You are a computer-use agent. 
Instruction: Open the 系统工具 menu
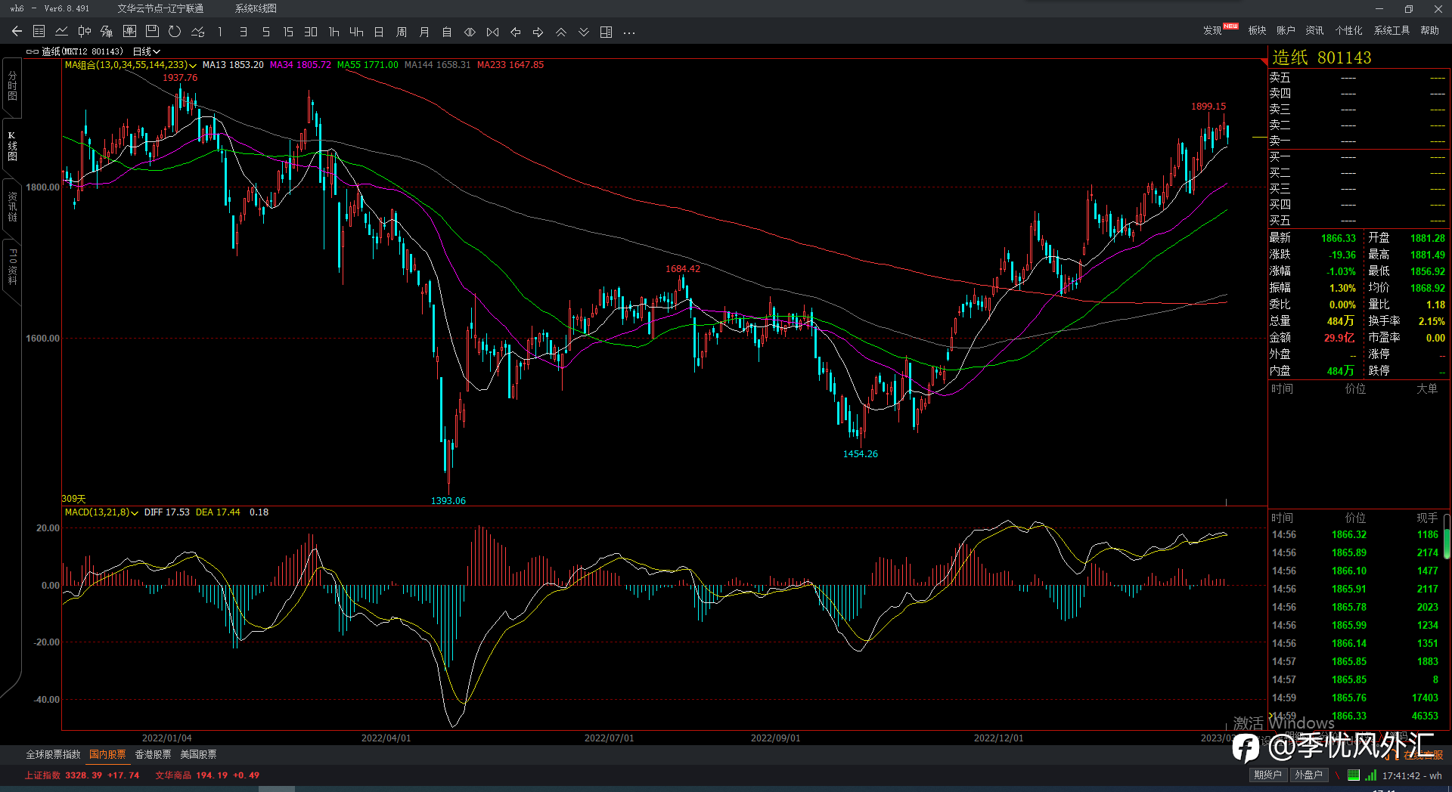(x=1391, y=30)
